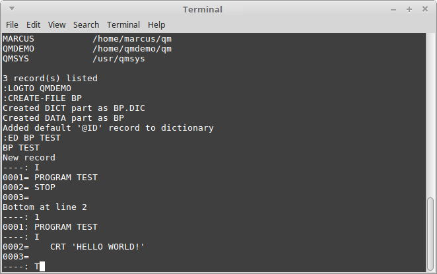
Task: Open the View menu
Action: pyautogui.click(x=57, y=25)
